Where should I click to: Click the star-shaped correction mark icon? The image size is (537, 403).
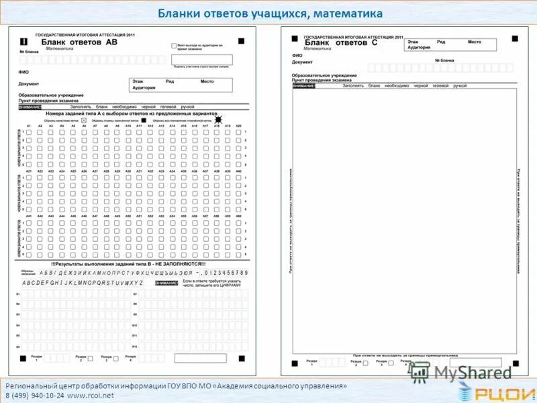pos(217,119)
